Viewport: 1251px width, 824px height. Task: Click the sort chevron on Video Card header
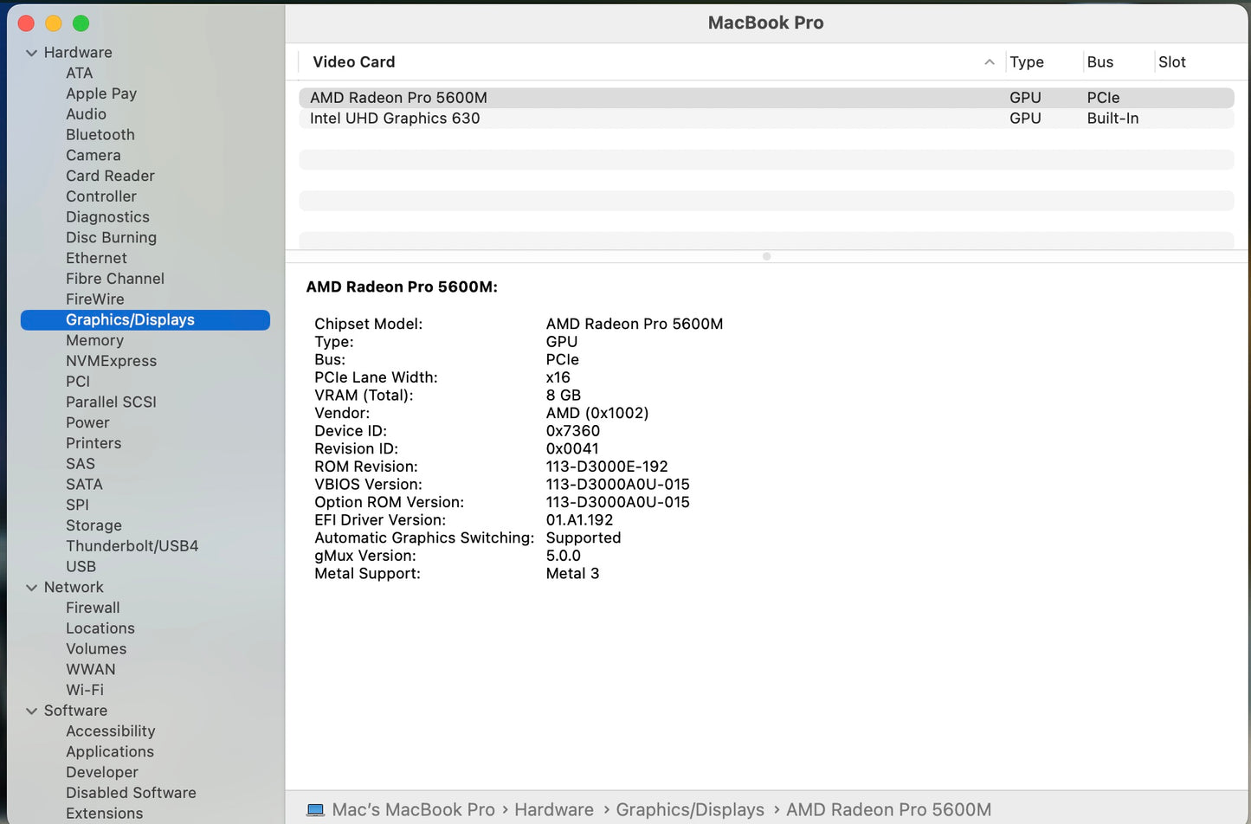(990, 62)
